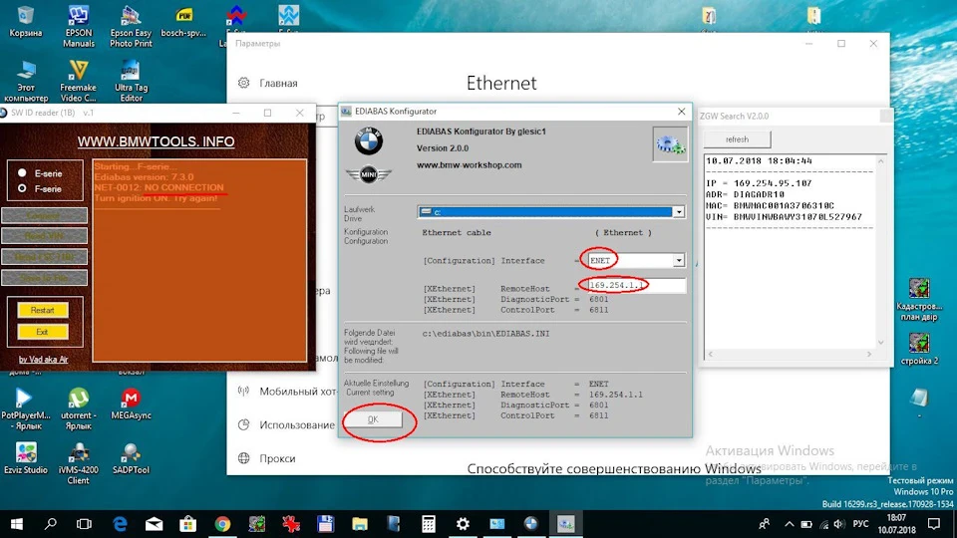Open the iVMS-4200 Client desktop icon
This screenshot has height=538, width=957.
78,463
